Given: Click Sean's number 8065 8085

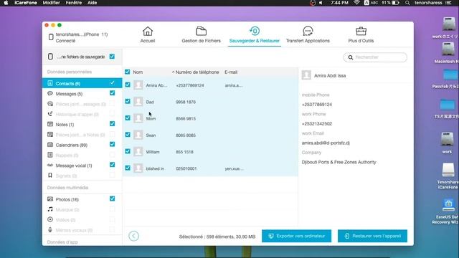Looking at the screenshot, I should click(x=186, y=135).
